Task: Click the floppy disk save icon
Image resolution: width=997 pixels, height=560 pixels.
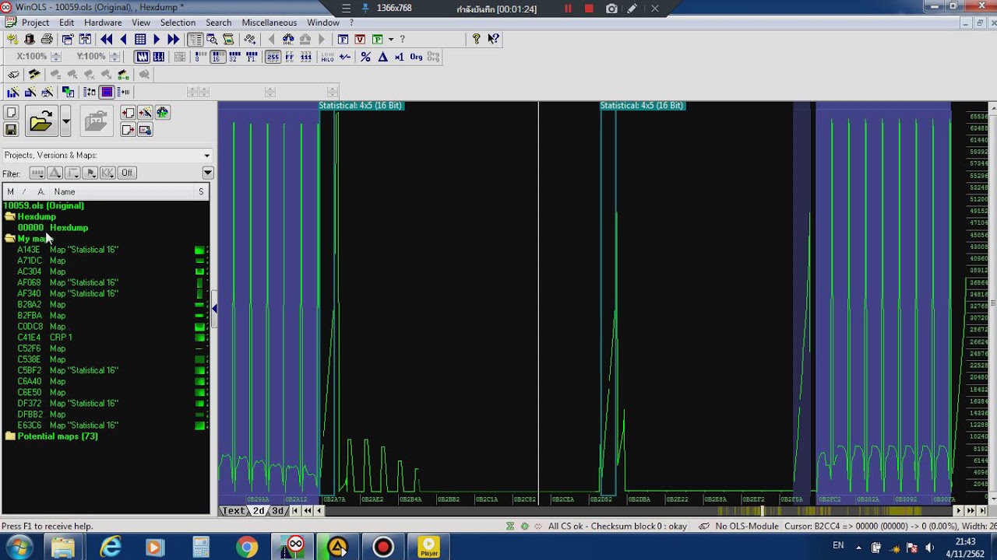Action: click(x=11, y=130)
